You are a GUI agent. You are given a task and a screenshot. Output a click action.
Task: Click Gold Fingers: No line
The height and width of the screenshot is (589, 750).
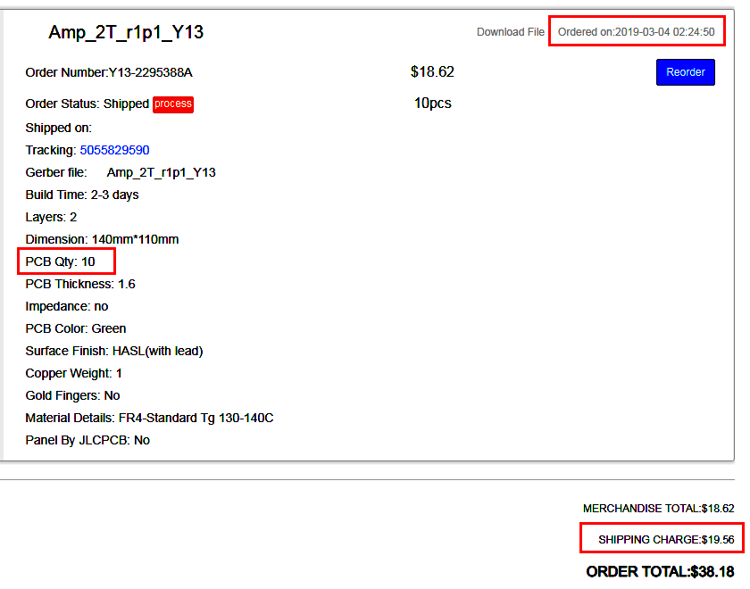[x=72, y=396]
